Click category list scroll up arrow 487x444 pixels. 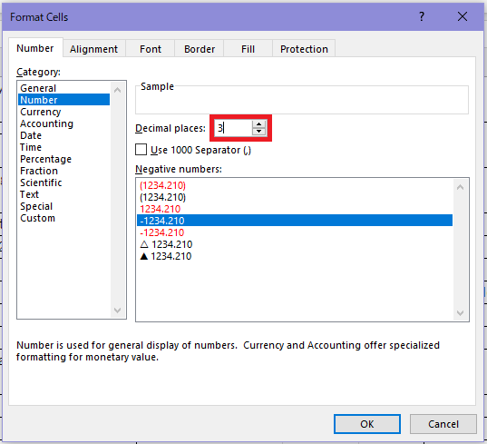coord(117,91)
